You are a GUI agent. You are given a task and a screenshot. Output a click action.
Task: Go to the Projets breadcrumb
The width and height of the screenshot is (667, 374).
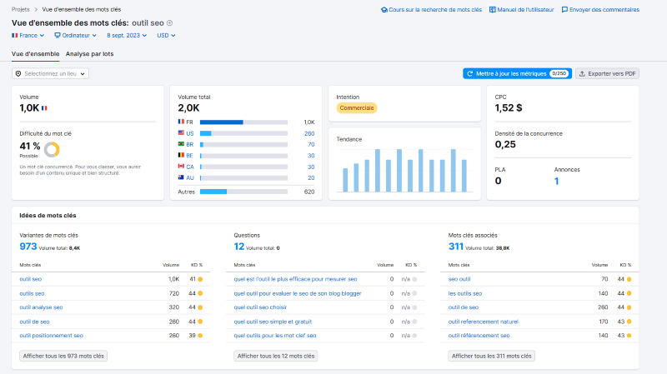[20, 9]
